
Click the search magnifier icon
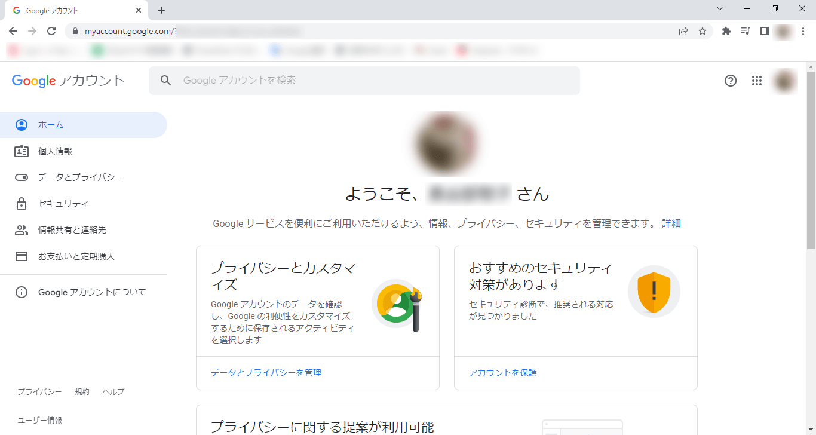[166, 81]
